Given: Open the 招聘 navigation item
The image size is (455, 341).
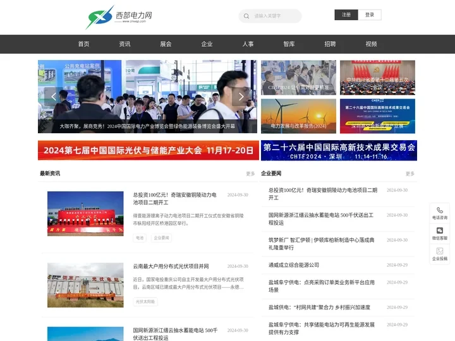Looking at the screenshot, I should (x=331, y=44).
